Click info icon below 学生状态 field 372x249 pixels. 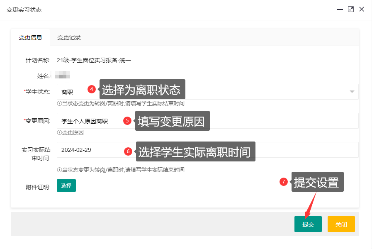[59, 103]
